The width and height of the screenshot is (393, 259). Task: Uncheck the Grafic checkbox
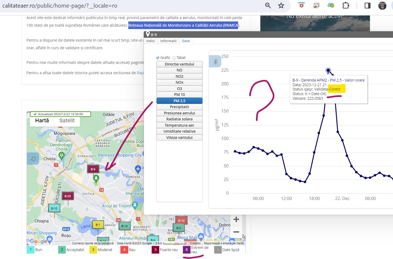tap(158, 58)
